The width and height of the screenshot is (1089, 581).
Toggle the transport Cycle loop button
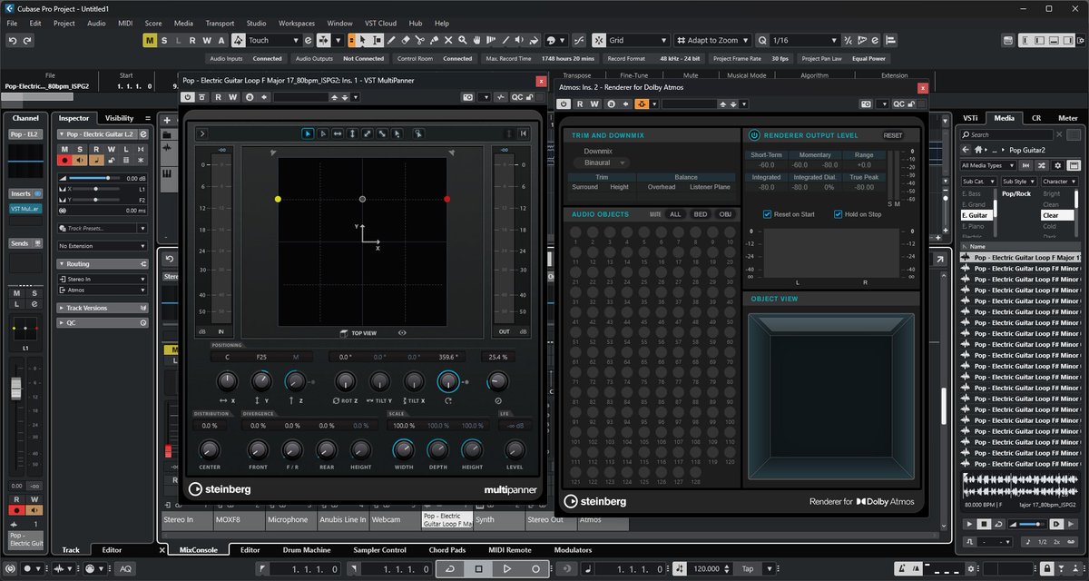pyautogui.click(x=450, y=569)
